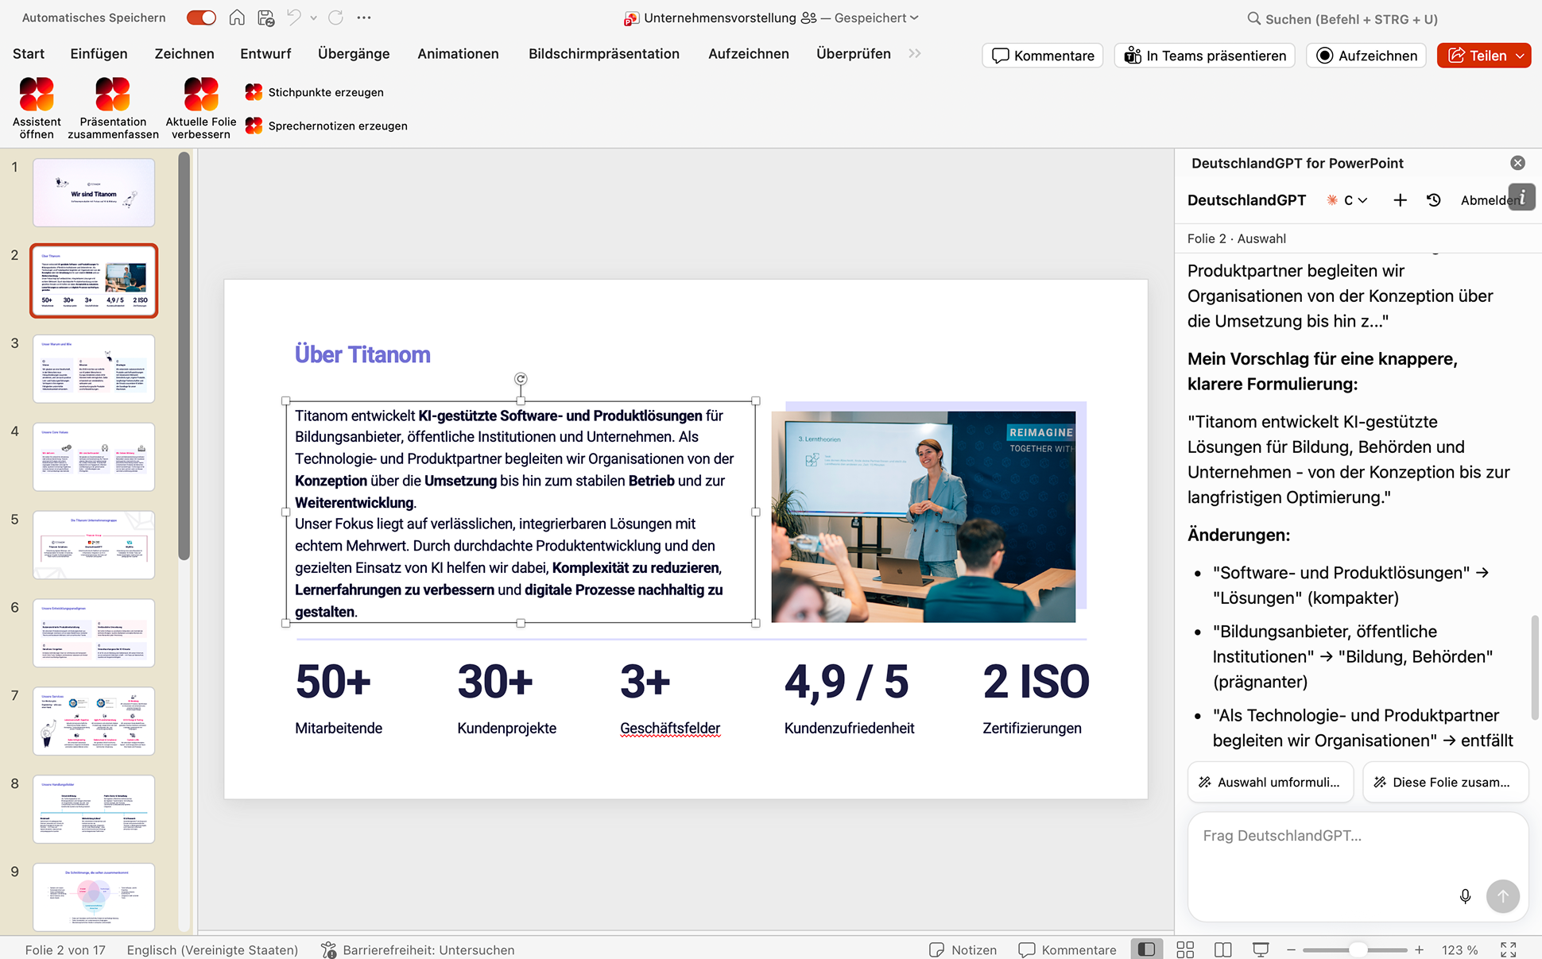Click Diese Folie zusammenfassen suggestion button
Screen dimensions: 1542x959
pos(1445,782)
